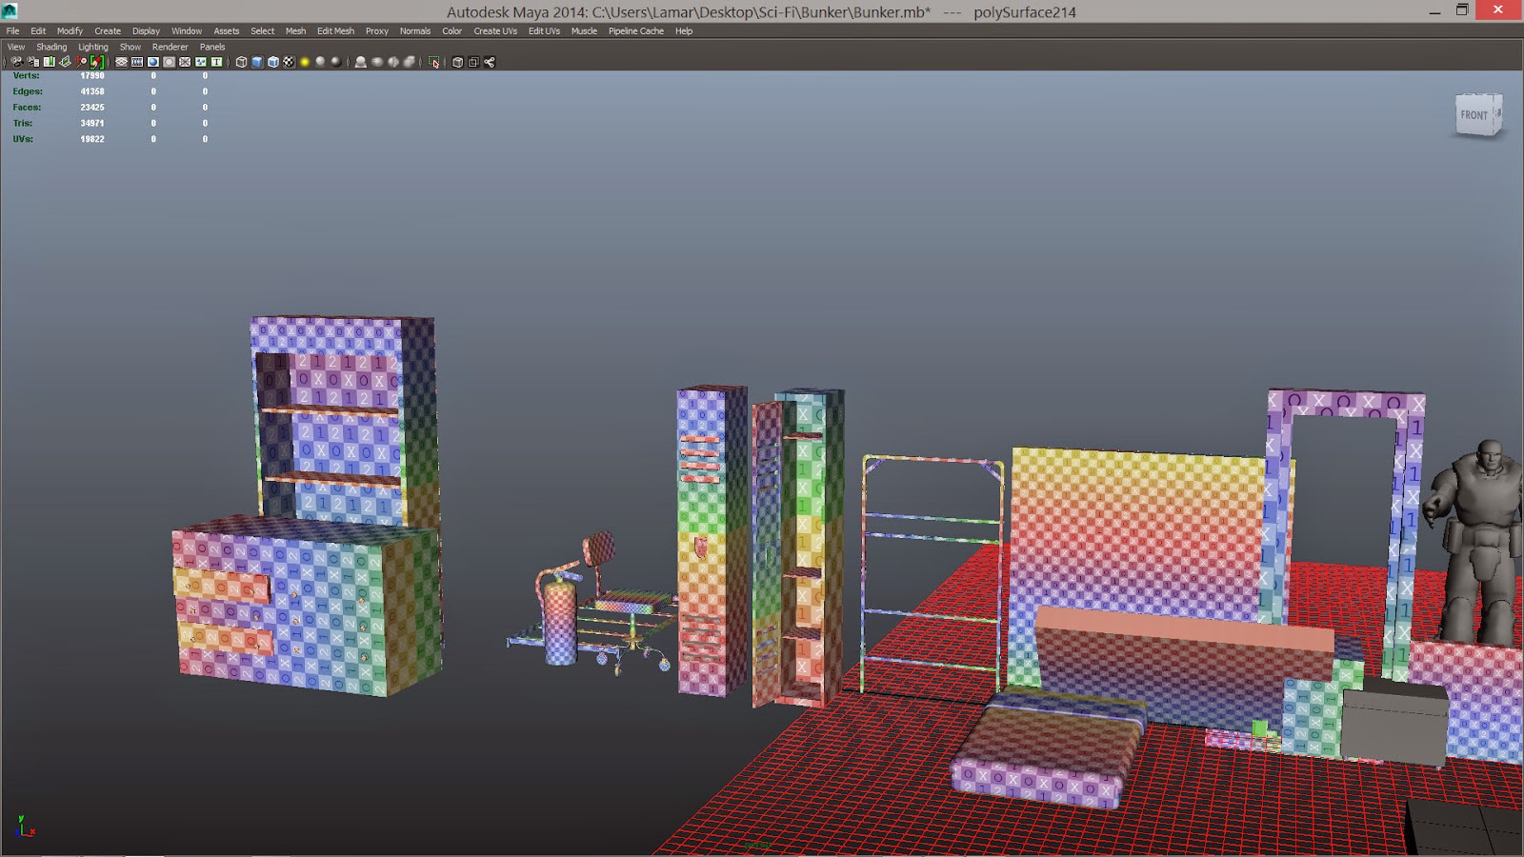The image size is (1524, 857).
Task: Toggle the Safe Action overlay icon
Action: [x=201, y=62]
